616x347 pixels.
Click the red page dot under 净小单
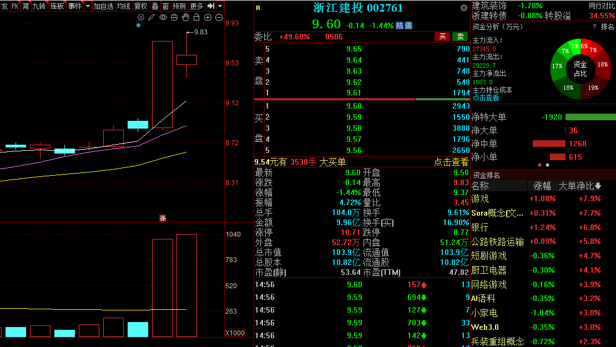tap(539, 165)
